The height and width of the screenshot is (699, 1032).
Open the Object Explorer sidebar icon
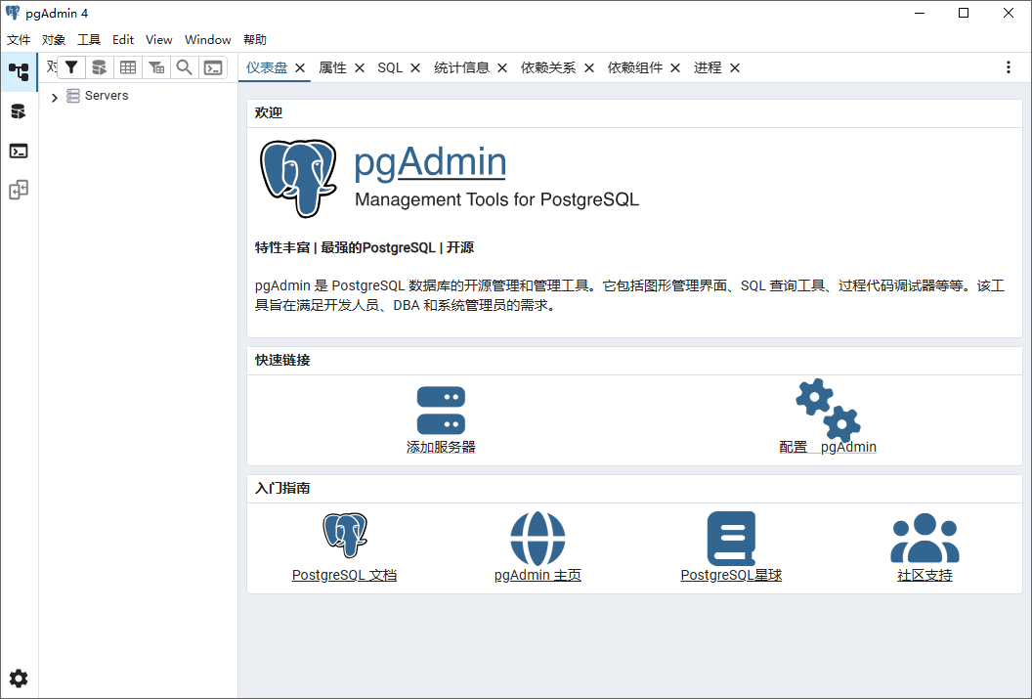click(19, 71)
